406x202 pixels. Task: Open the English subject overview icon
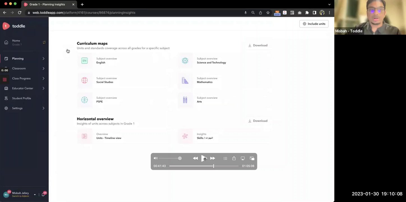[84, 61]
